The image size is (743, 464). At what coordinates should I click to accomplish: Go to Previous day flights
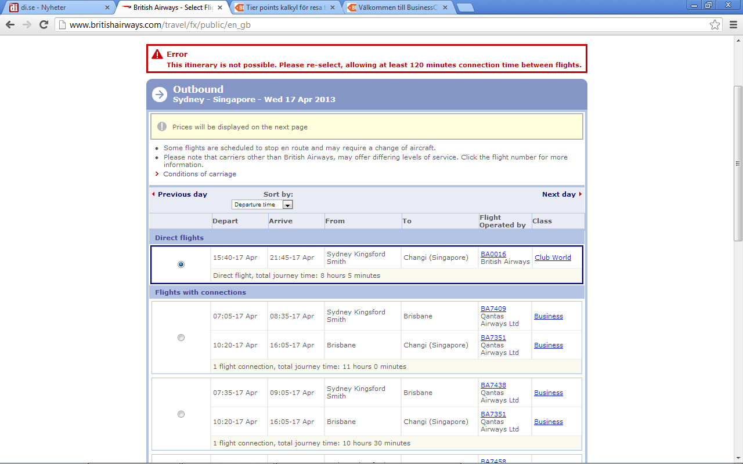(x=182, y=194)
